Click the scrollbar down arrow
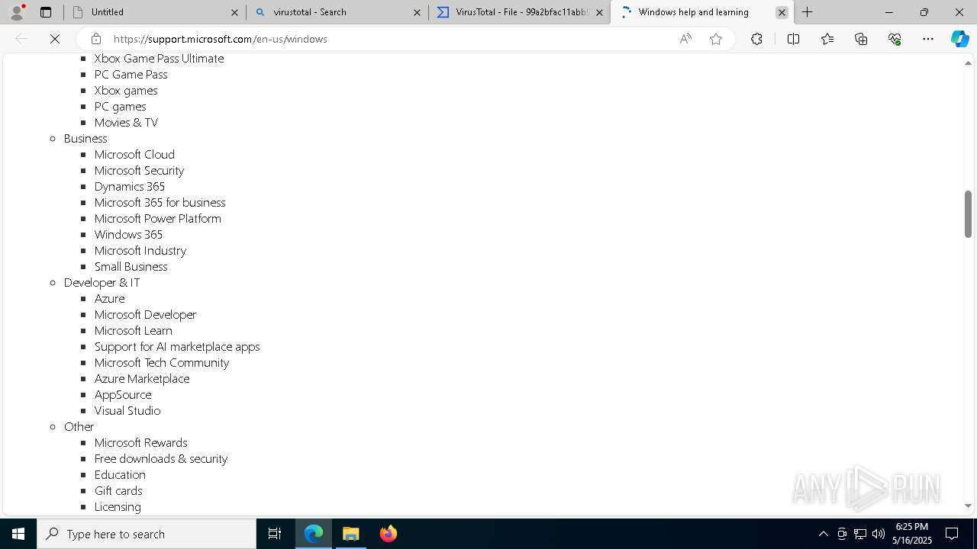Image resolution: width=977 pixels, height=549 pixels. pyautogui.click(x=968, y=506)
